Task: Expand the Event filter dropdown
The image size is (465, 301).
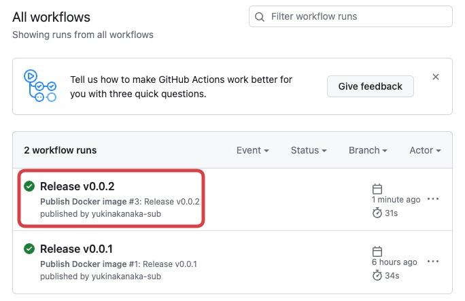Action: click(x=252, y=150)
